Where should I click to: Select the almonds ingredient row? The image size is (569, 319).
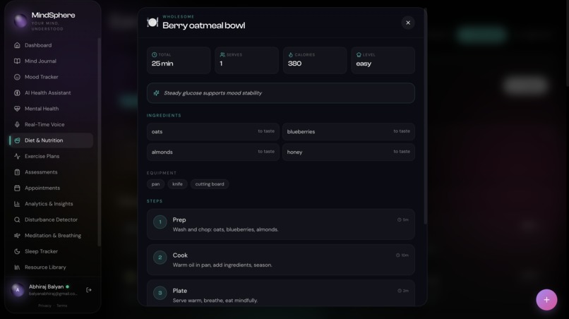coord(213,152)
